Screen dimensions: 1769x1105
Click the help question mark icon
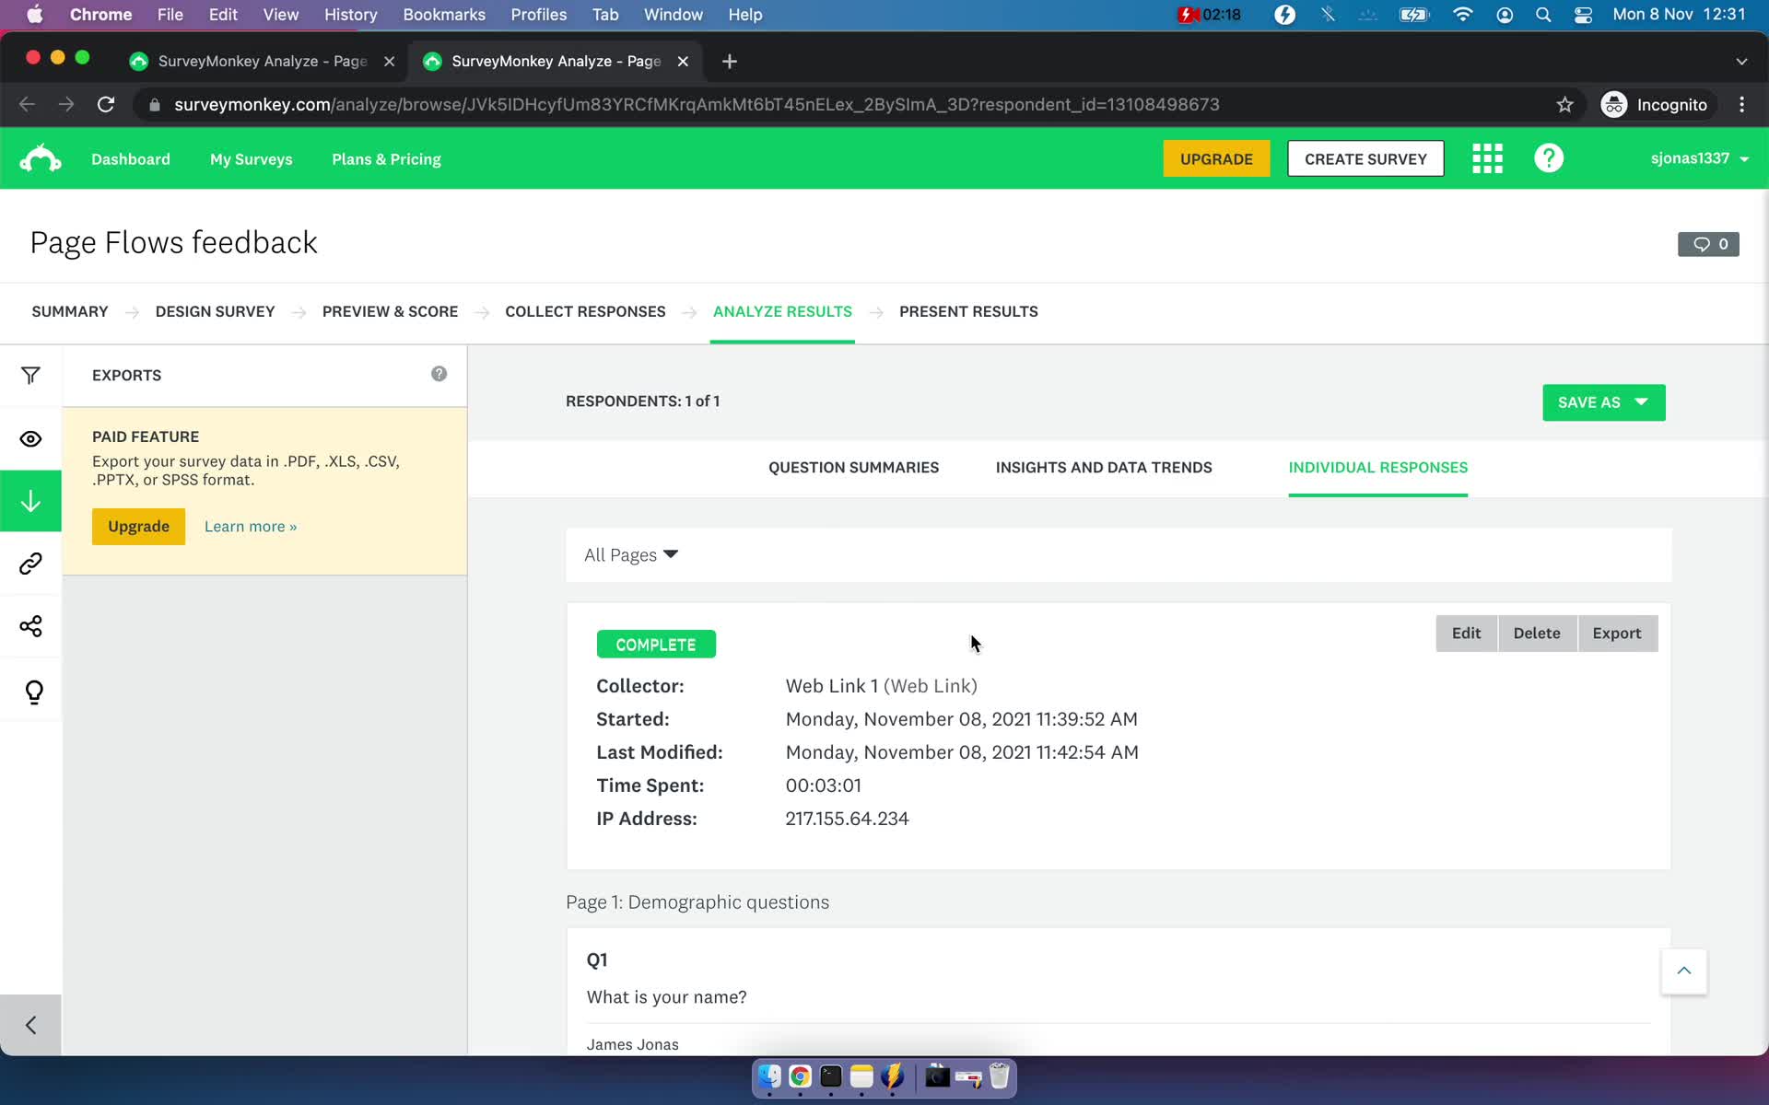(x=1550, y=157)
